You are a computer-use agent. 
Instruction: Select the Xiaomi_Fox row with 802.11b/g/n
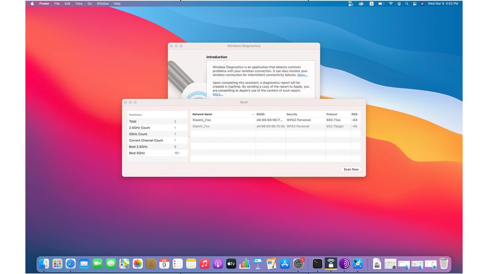click(275, 126)
